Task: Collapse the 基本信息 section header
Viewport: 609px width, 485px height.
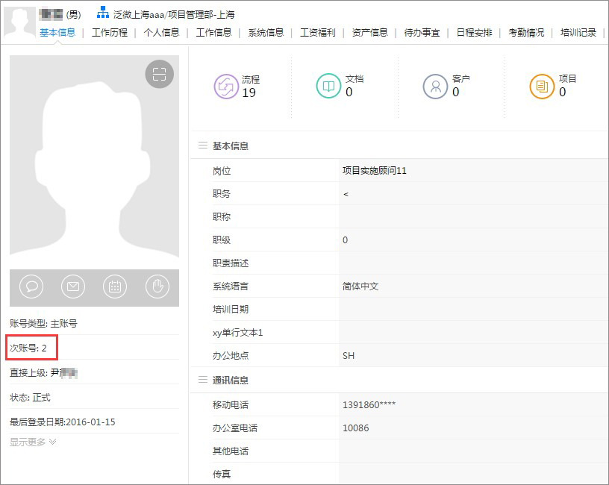Action: point(231,145)
